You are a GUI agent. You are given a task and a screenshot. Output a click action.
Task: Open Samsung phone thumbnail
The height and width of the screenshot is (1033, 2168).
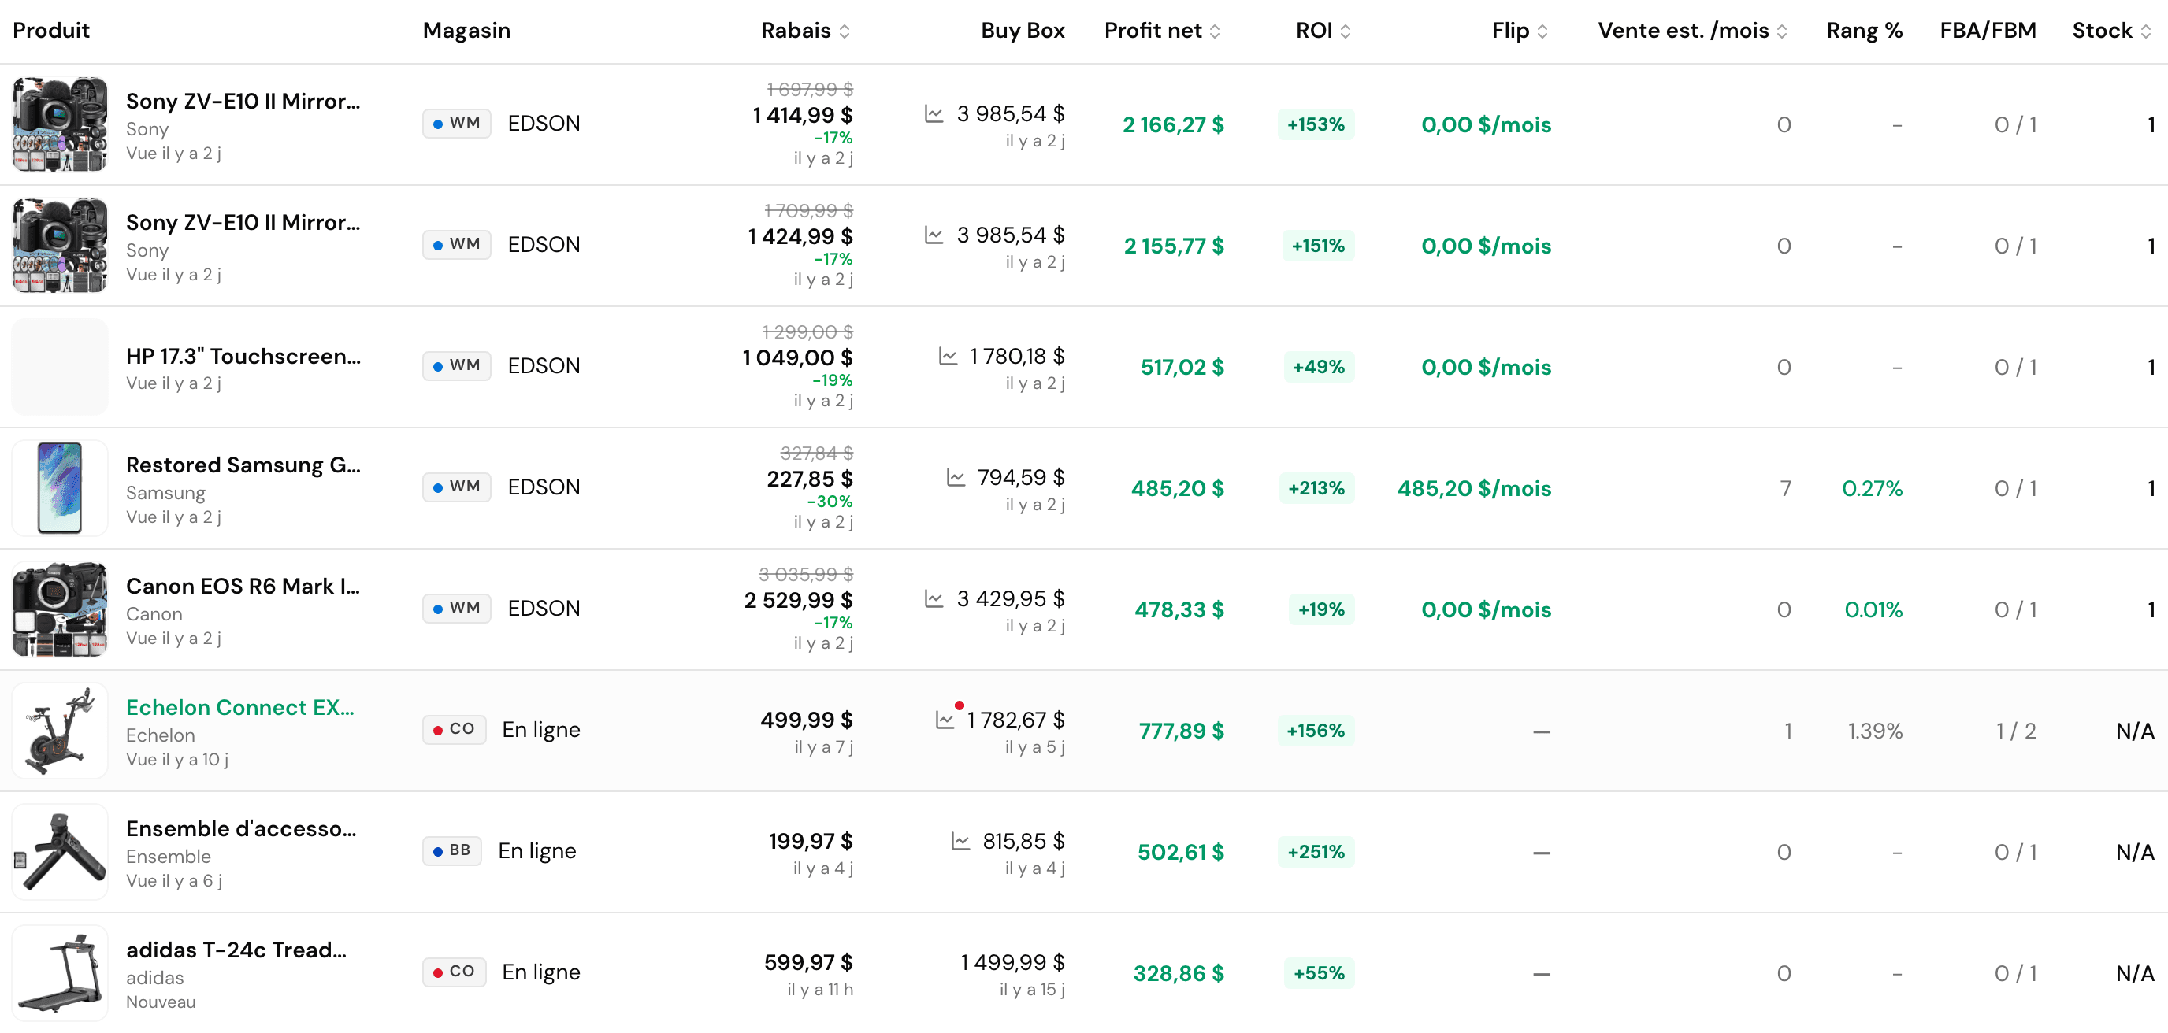[60, 488]
